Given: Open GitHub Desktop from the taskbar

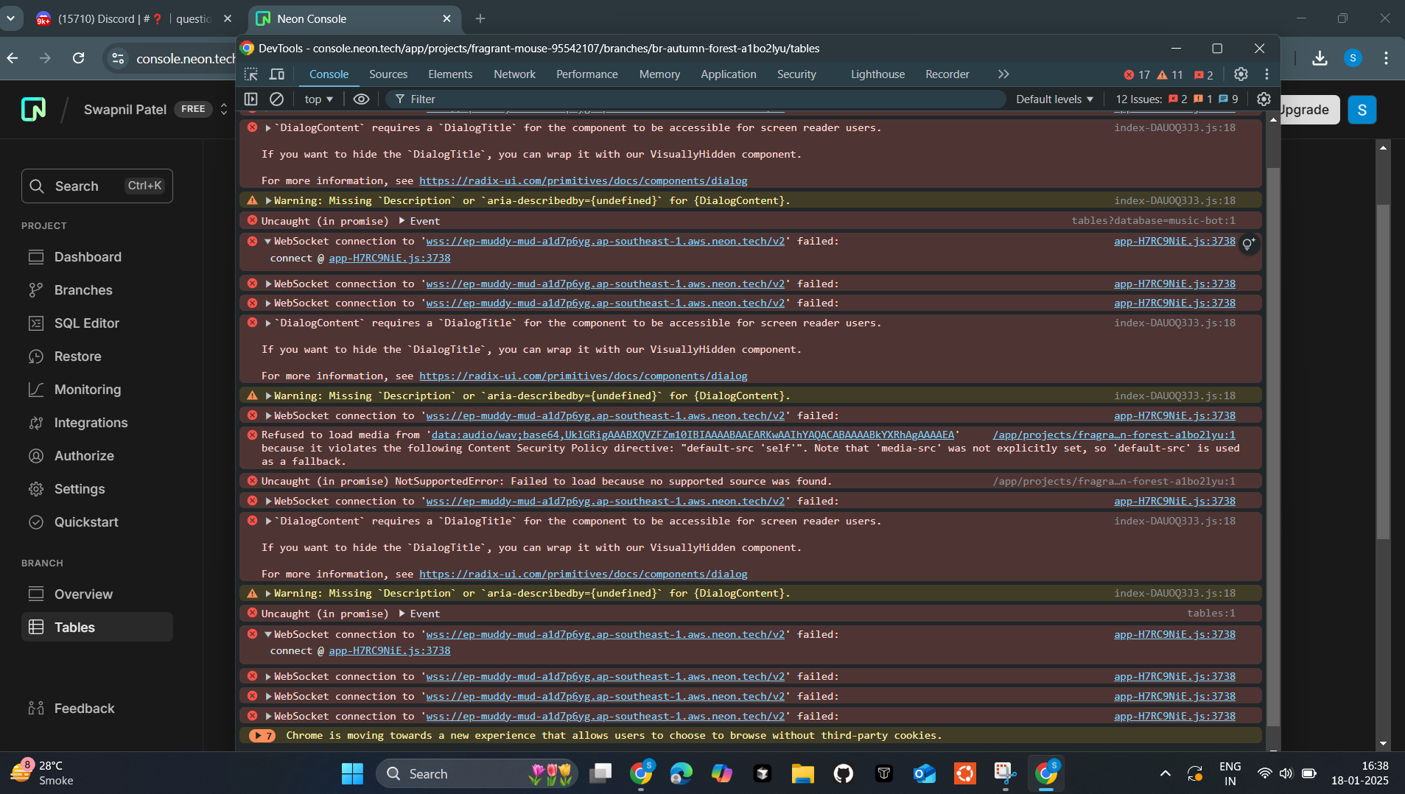Looking at the screenshot, I should pyautogui.click(x=843, y=773).
